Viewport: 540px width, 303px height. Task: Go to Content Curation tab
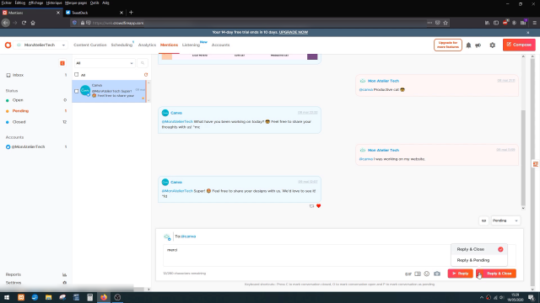pos(90,45)
